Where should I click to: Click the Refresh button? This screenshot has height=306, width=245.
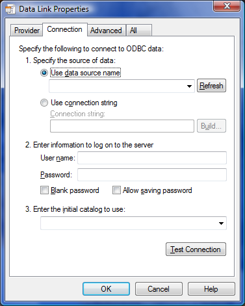point(211,86)
